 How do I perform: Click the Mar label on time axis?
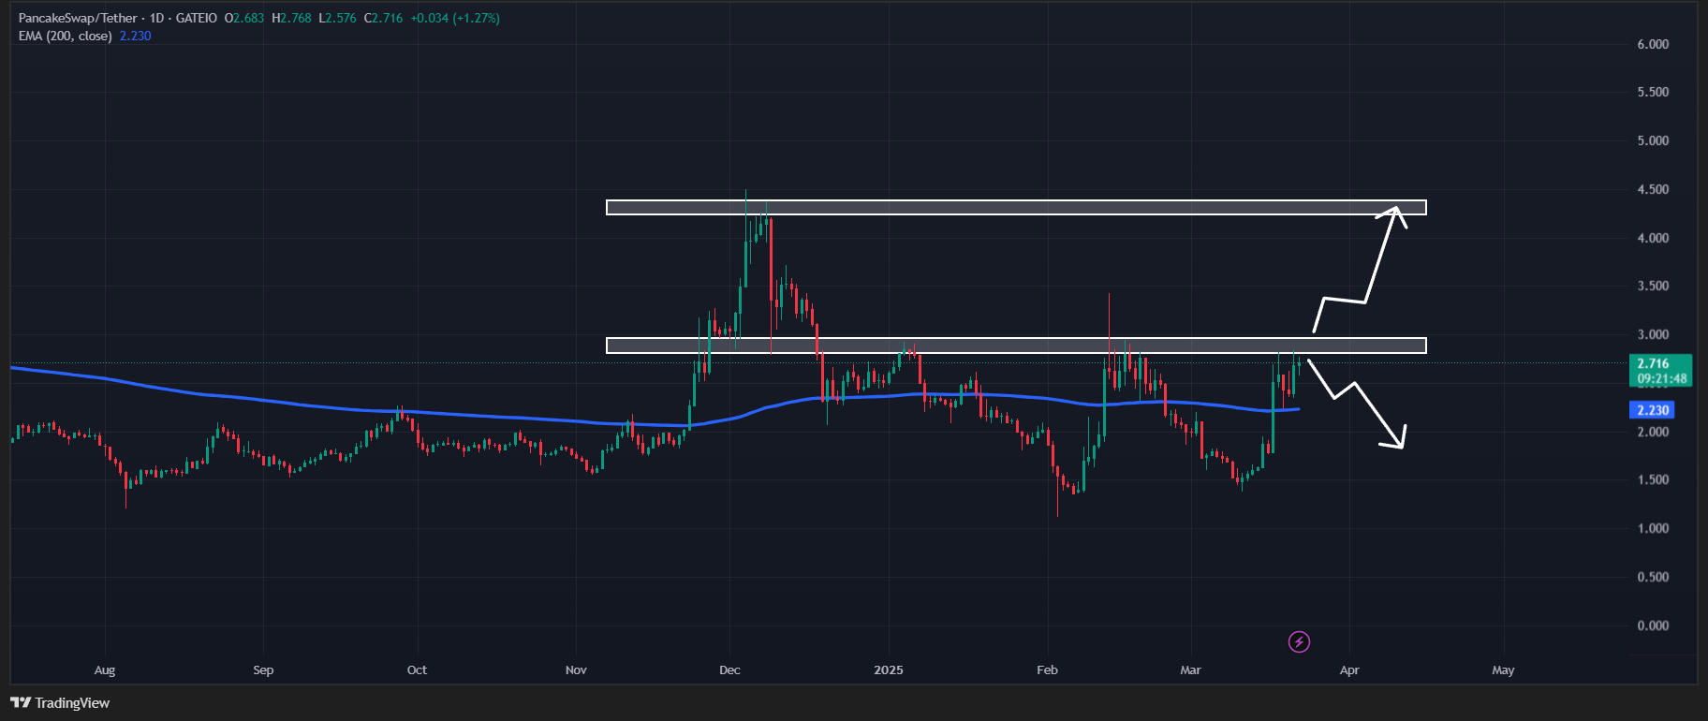point(1190,670)
